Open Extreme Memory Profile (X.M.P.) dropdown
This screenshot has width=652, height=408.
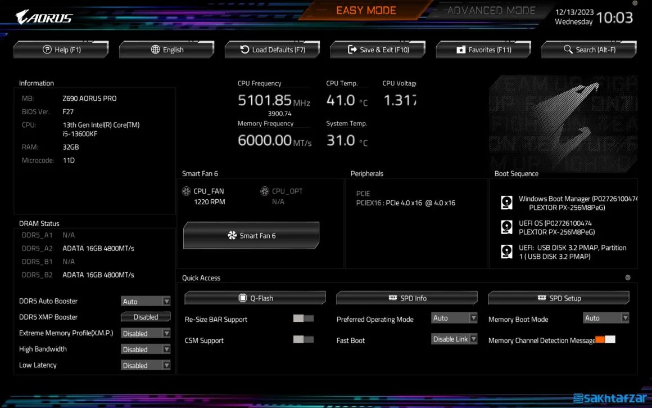coord(146,333)
